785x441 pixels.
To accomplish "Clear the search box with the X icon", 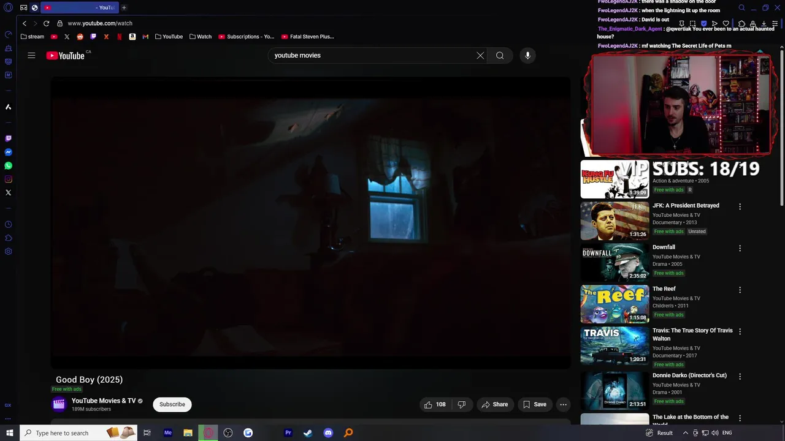I will 480,56.
